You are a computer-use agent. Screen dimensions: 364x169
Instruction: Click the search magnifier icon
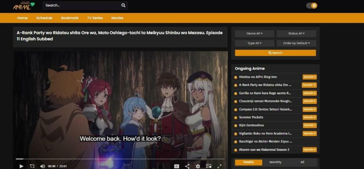coord(123,5)
